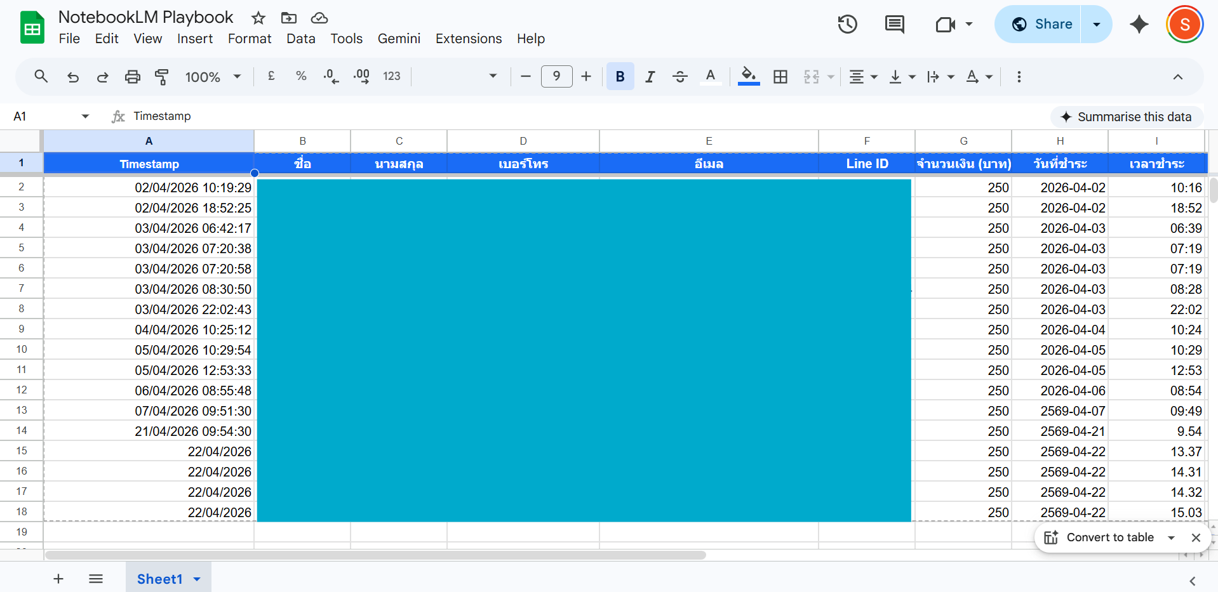Open the Sheet1 tab dropdown arrow
This screenshot has height=592, width=1218.
(x=197, y=579)
